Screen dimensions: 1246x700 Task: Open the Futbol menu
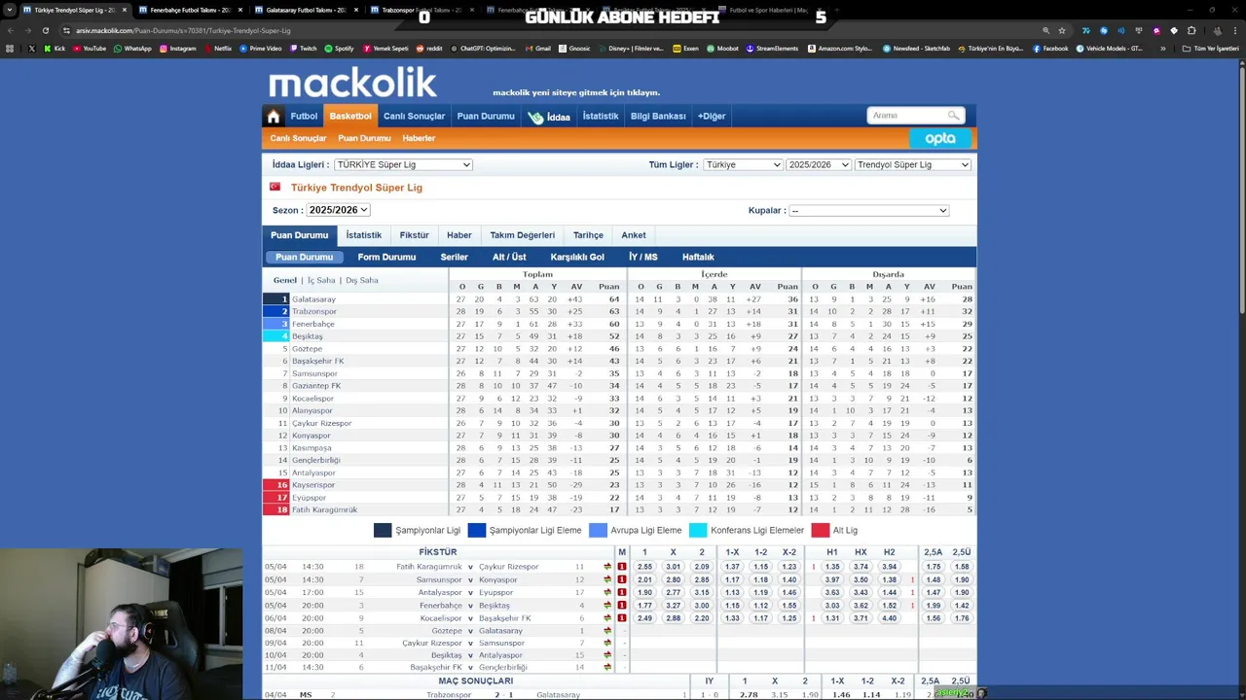(x=304, y=117)
